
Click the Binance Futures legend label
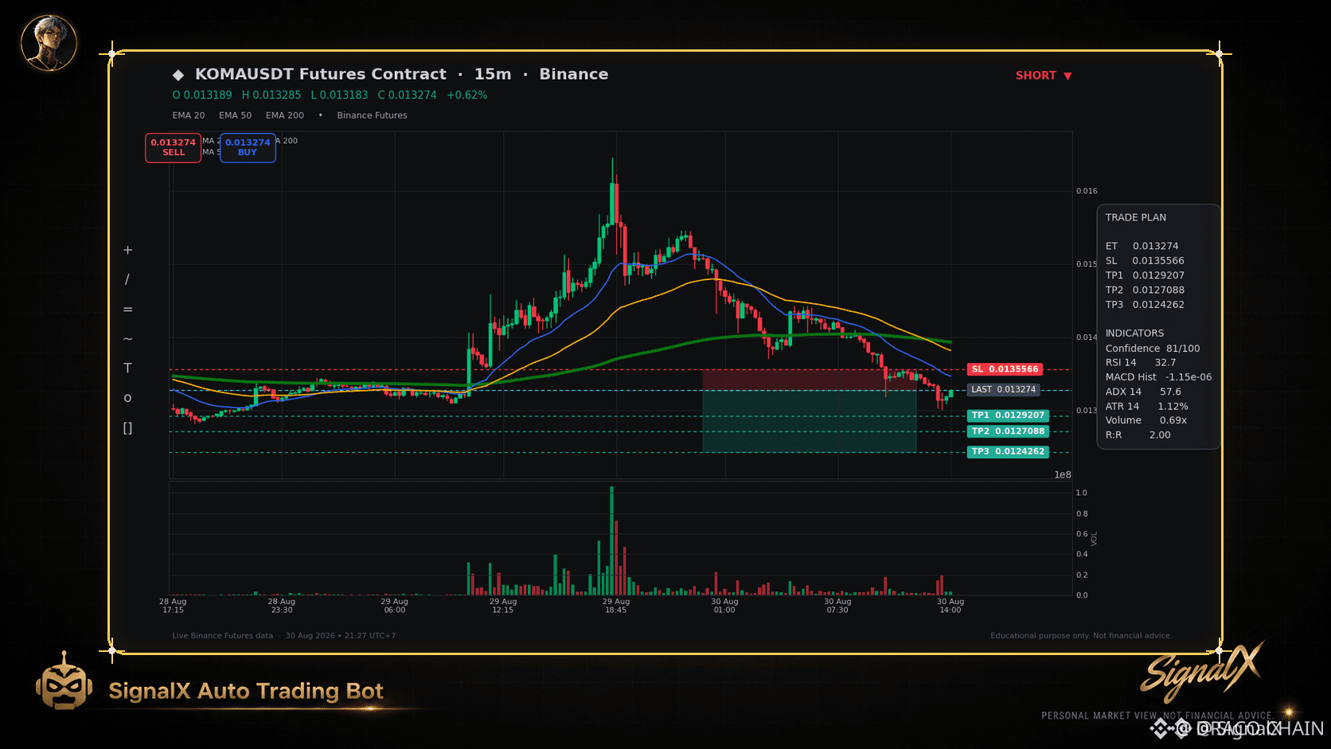(372, 115)
